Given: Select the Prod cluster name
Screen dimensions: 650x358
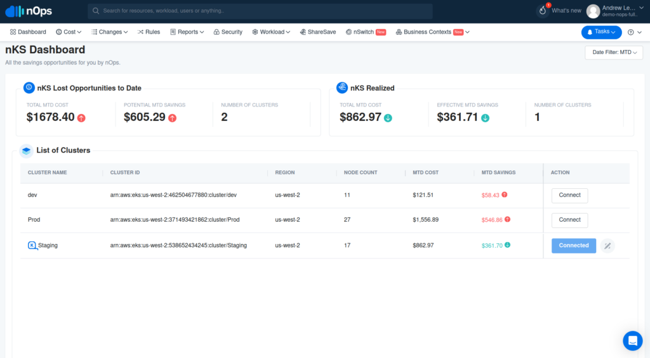Looking at the screenshot, I should point(34,220).
